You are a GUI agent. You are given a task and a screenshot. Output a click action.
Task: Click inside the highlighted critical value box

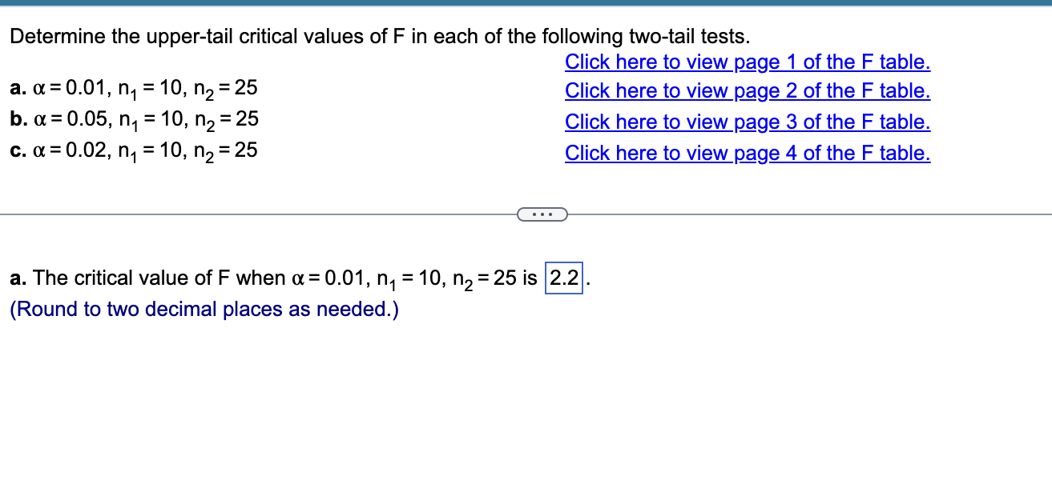(563, 278)
